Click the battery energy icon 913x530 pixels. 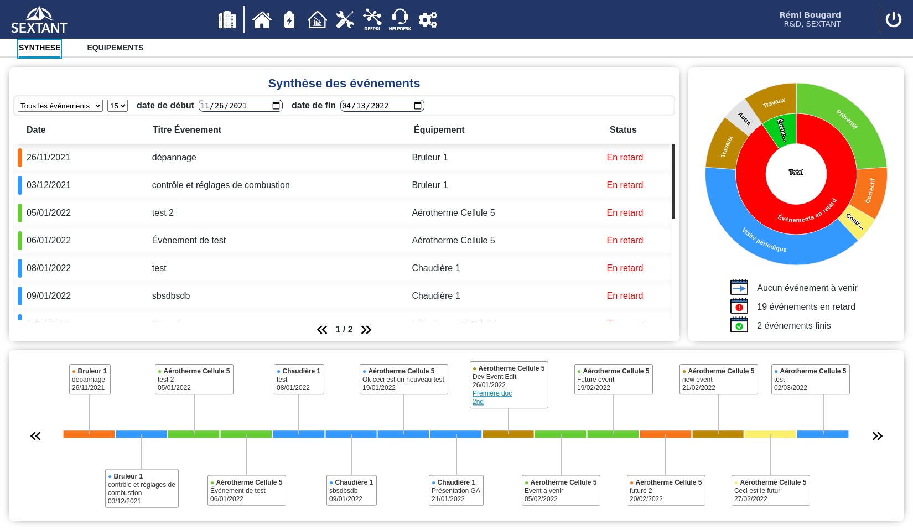point(289,20)
